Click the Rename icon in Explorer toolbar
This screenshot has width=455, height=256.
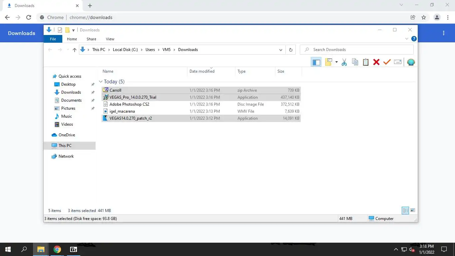click(398, 62)
